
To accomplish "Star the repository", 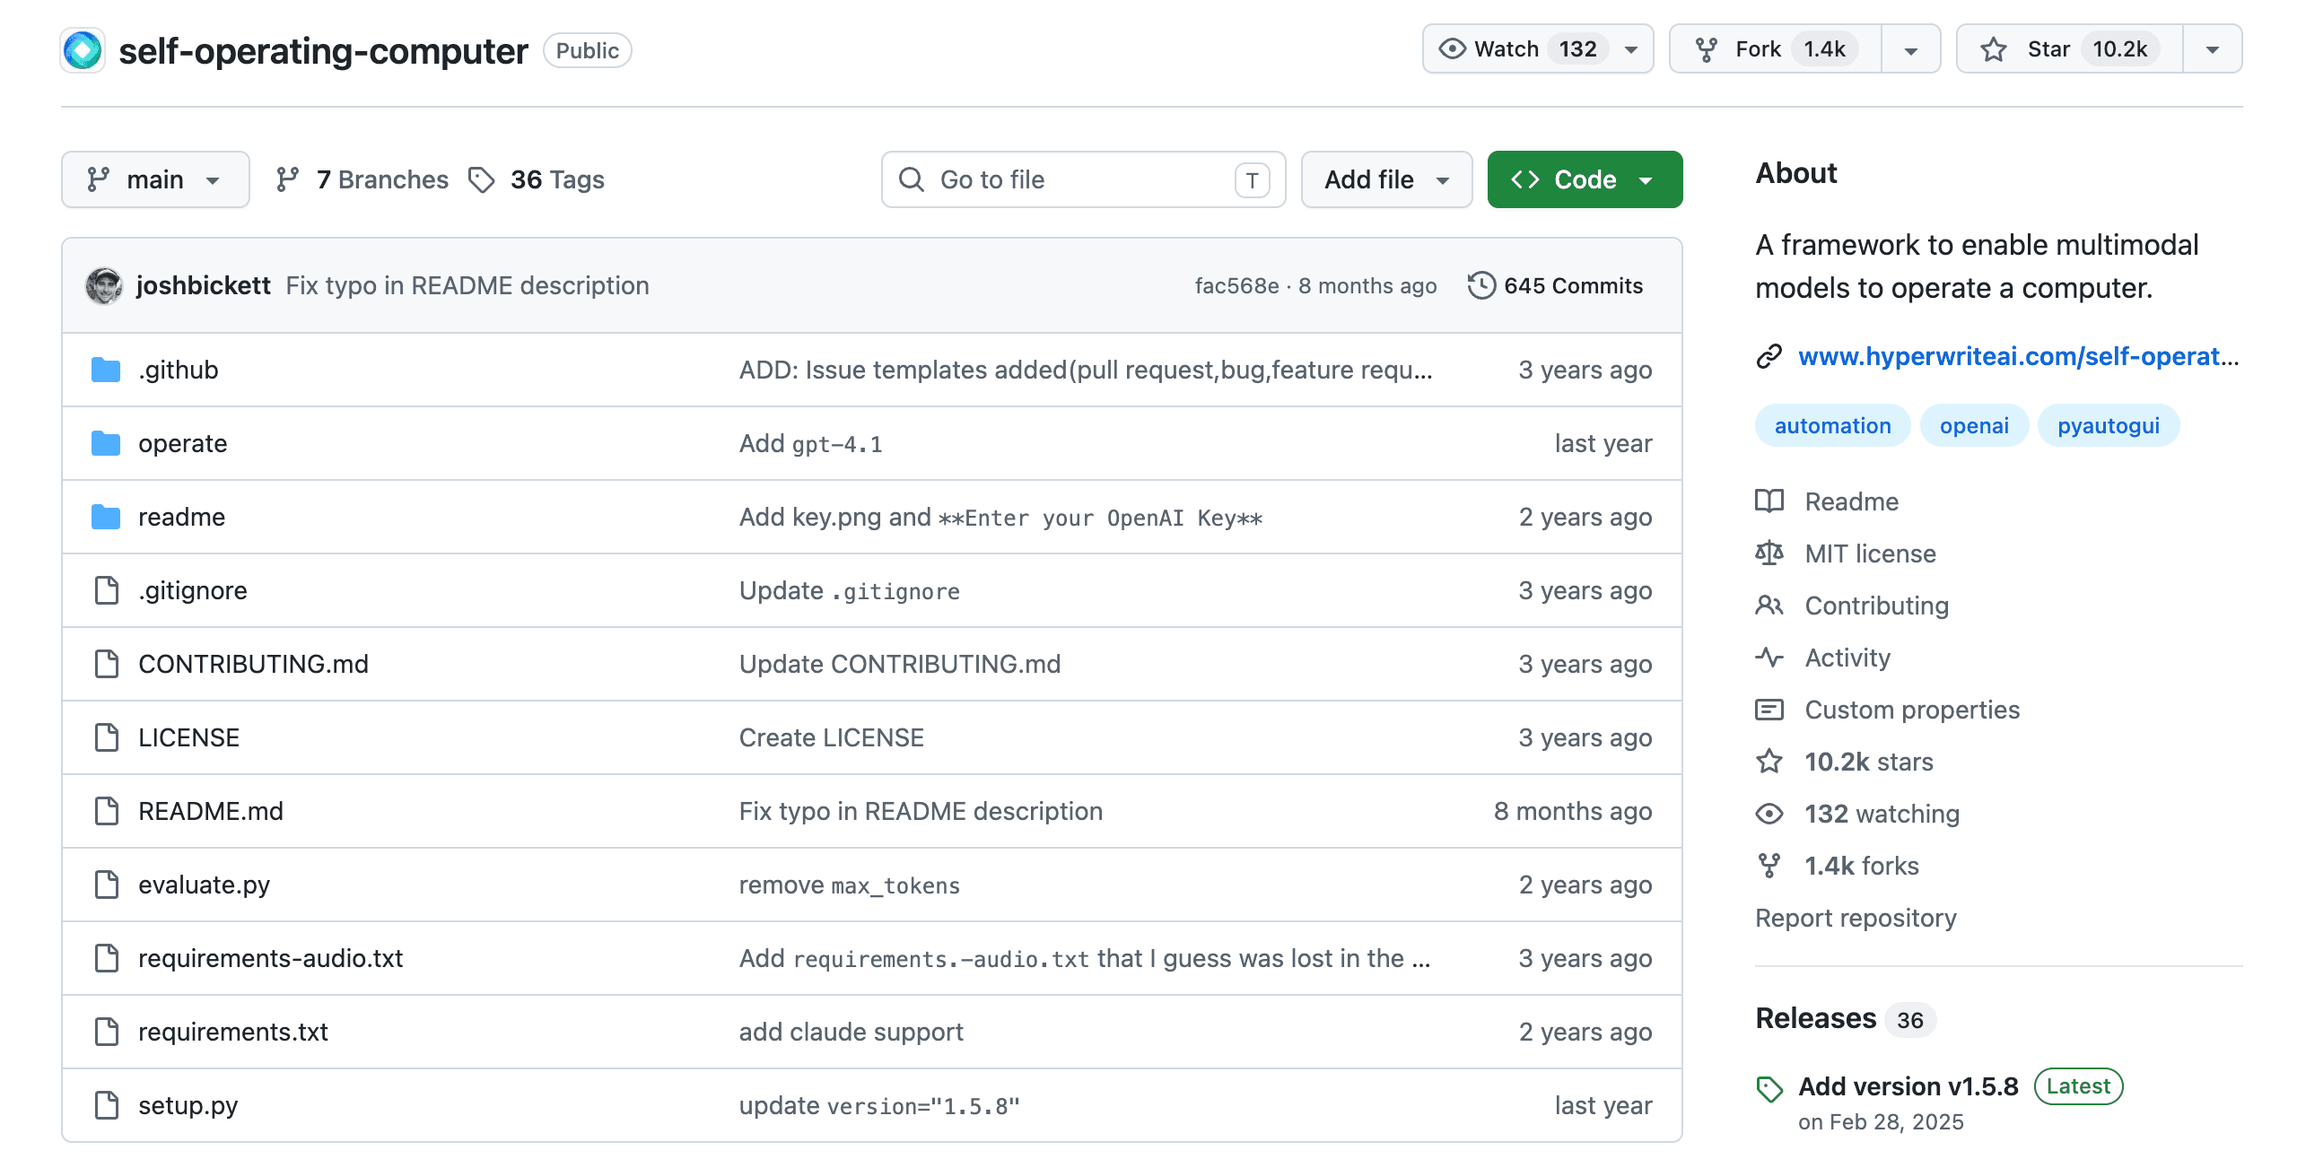I will (2069, 48).
